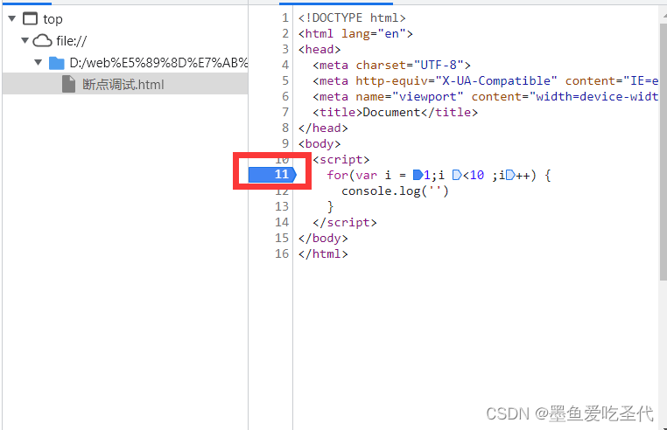The height and width of the screenshot is (430, 667).
Task: Select the D:/web%E5%89%8D folder row
Action: pyautogui.click(x=125, y=63)
